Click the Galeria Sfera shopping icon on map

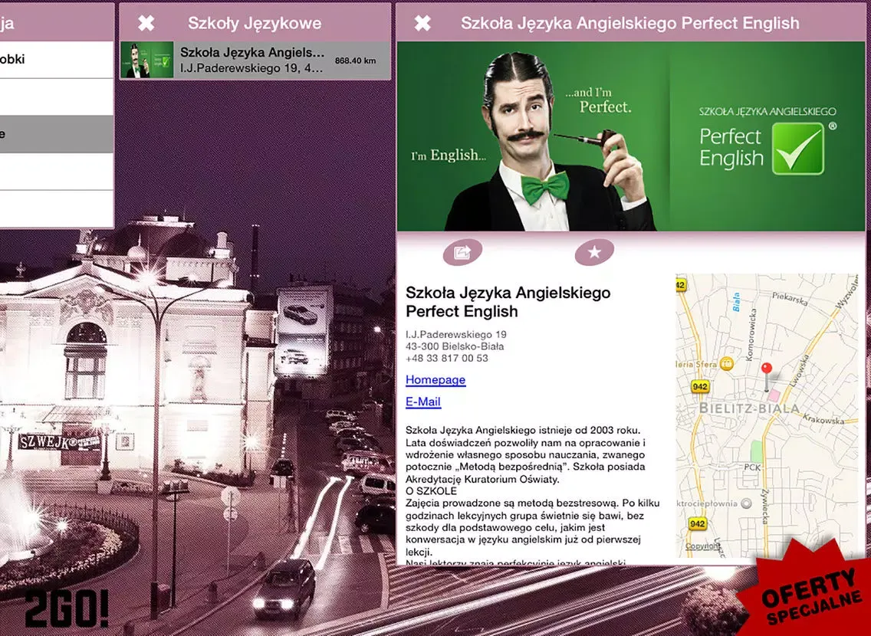click(727, 364)
